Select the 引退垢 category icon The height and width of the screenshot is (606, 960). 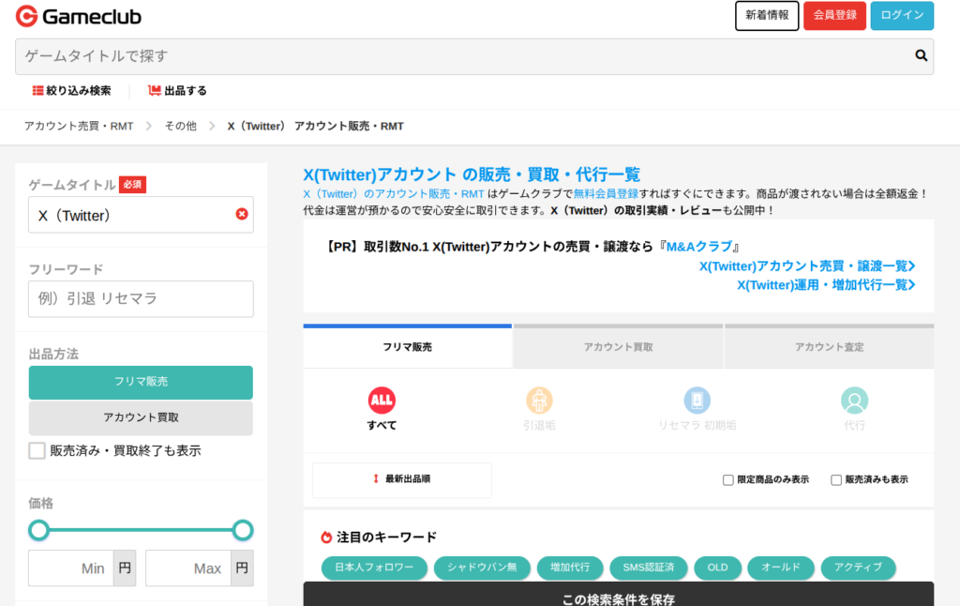[539, 401]
